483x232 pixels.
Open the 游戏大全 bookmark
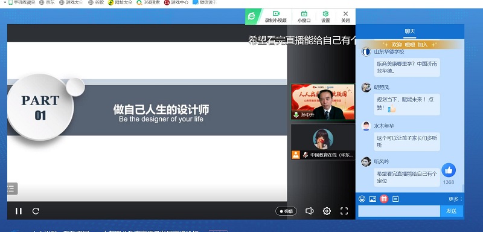(x=71, y=2)
